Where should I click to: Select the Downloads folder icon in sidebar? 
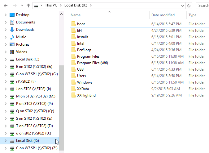tap(12, 30)
